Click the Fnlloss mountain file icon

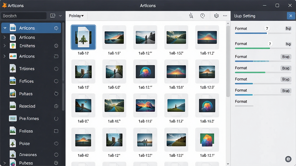click(x=13, y=131)
